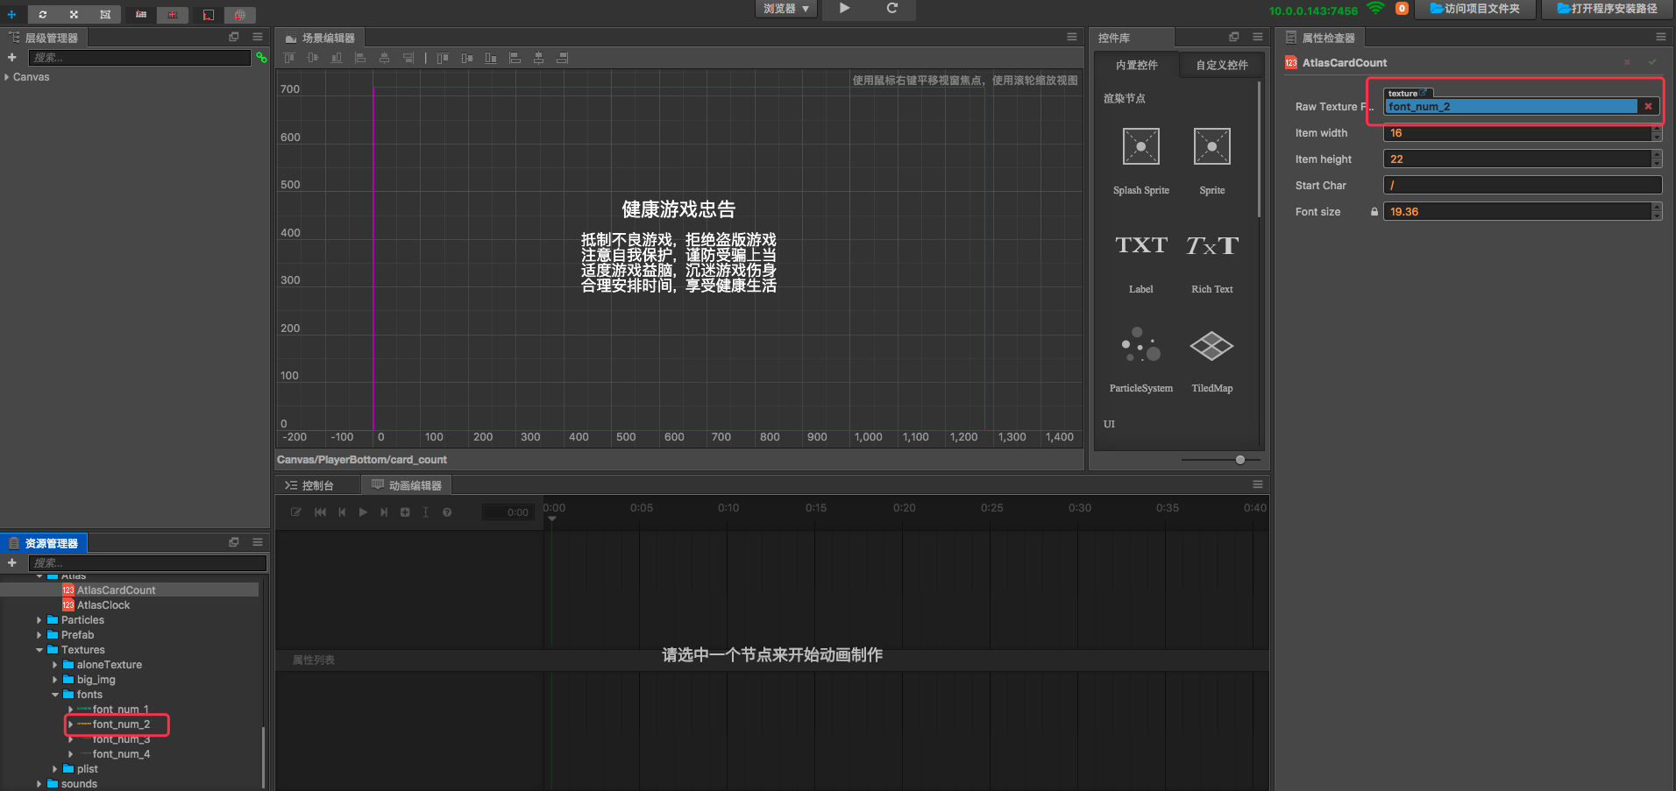1676x791 pixels.
Task: Add a node with hierarchy plus button
Action: (12, 58)
